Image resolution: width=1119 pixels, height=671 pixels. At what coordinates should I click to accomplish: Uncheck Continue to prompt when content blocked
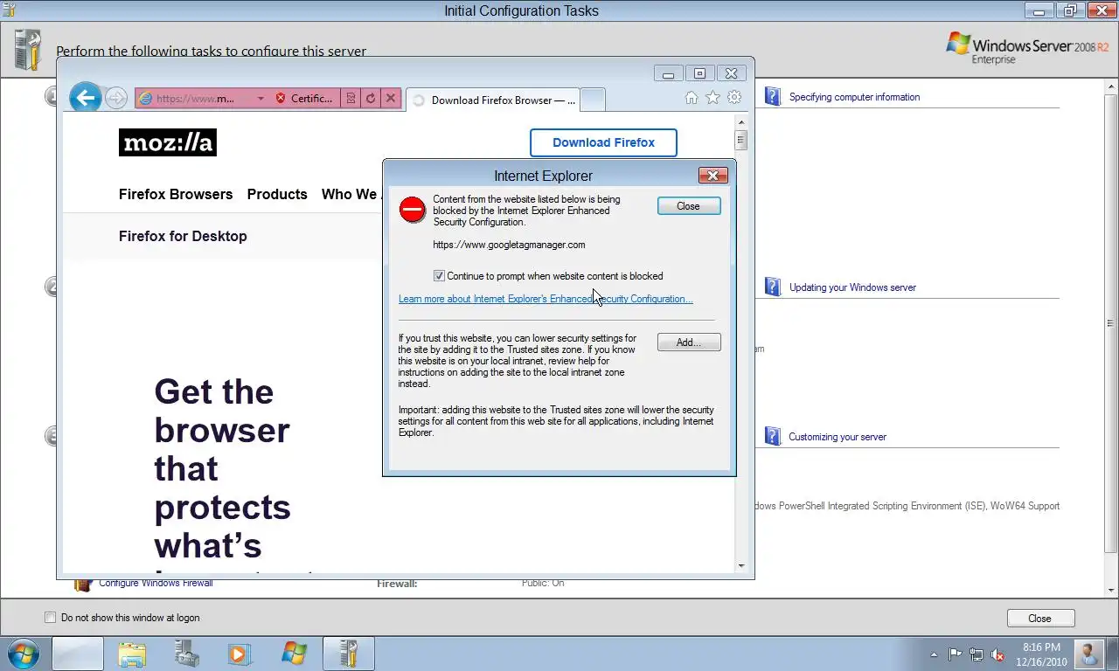[439, 276]
